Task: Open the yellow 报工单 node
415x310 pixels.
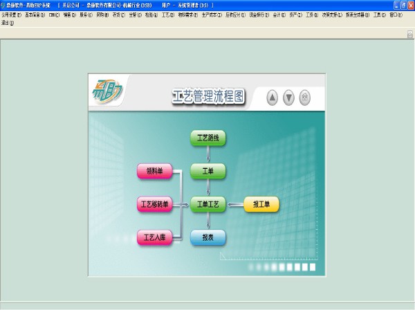Action: point(261,204)
